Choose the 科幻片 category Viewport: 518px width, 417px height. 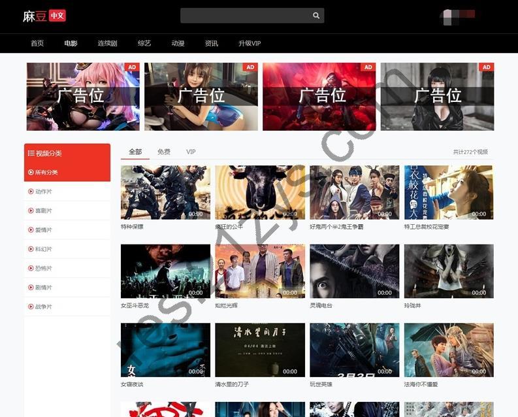[x=67, y=249]
